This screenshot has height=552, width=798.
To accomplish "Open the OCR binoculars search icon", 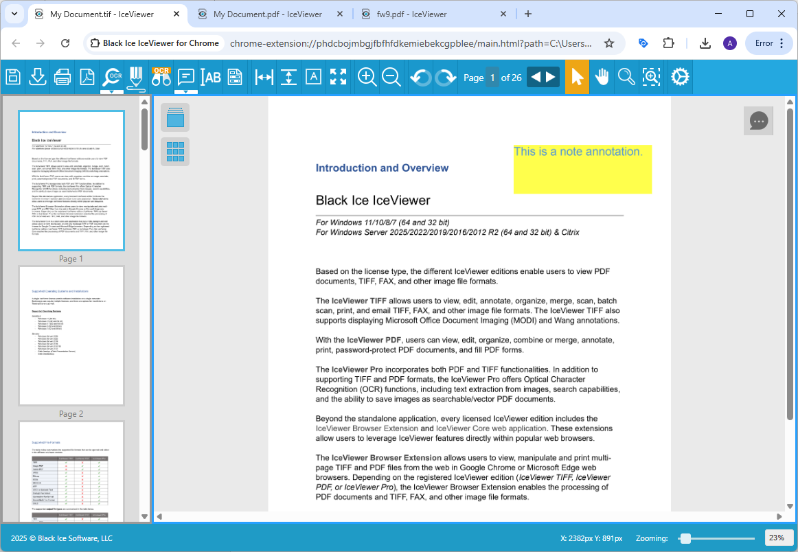I will click(161, 77).
